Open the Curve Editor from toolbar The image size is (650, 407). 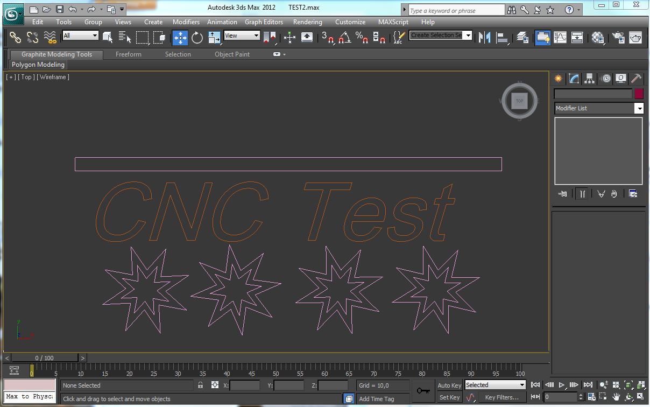[x=560, y=37]
